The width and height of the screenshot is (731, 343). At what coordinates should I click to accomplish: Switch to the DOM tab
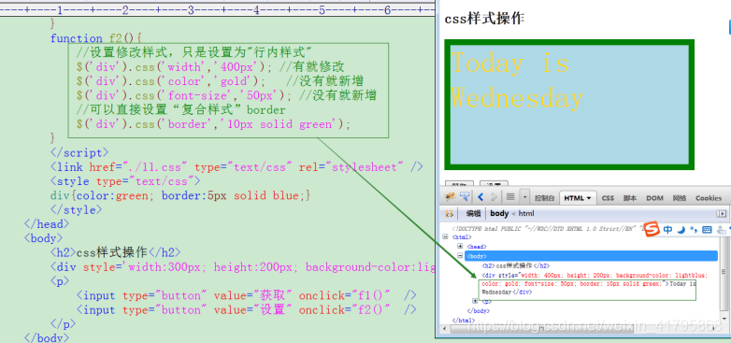(x=654, y=198)
